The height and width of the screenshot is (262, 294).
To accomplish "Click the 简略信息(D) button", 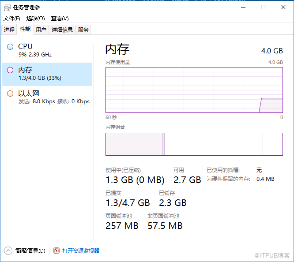I will [30, 251].
